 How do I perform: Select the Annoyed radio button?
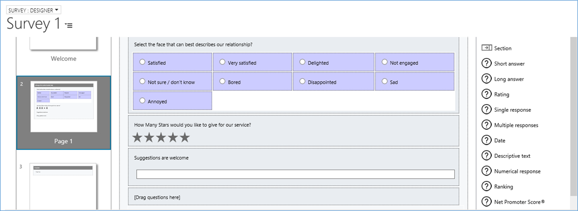pyautogui.click(x=142, y=101)
